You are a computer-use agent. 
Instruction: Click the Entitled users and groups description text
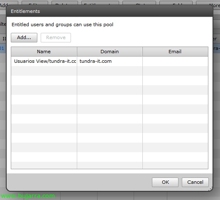click(x=62, y=25)
